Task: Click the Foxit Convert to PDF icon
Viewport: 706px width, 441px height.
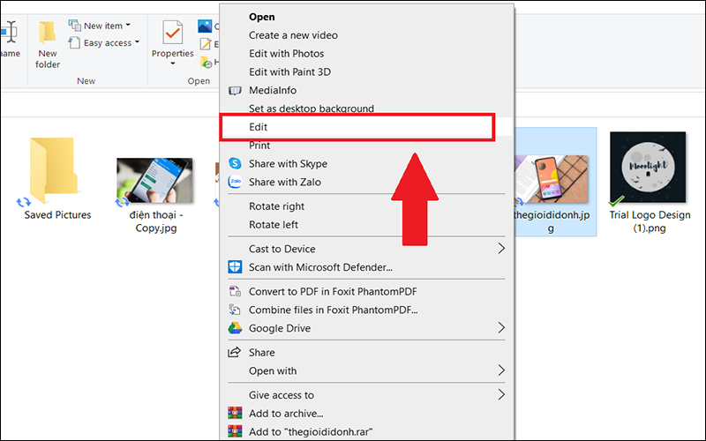Action: click(x=235, y=292)
